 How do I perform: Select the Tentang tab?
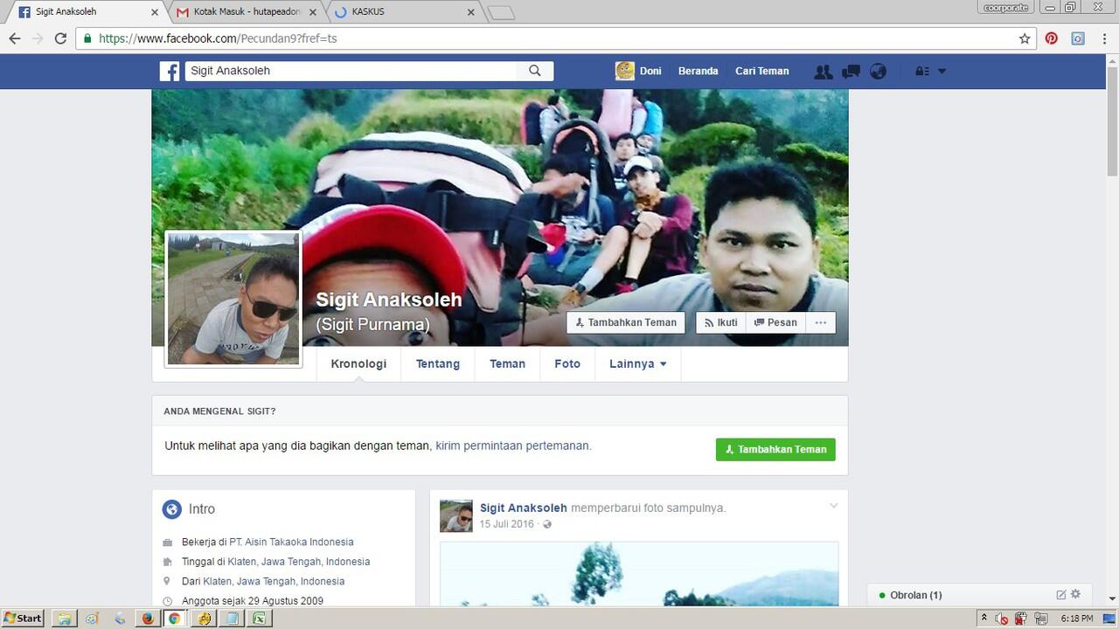438,364
